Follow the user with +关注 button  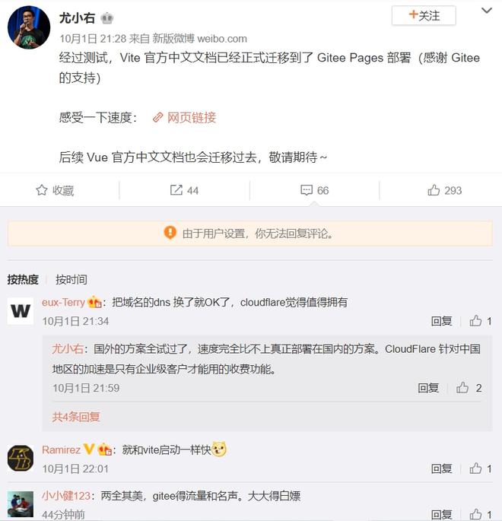(424, 16)
